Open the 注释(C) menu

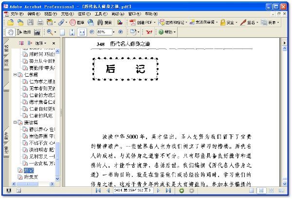pos(84,14)
